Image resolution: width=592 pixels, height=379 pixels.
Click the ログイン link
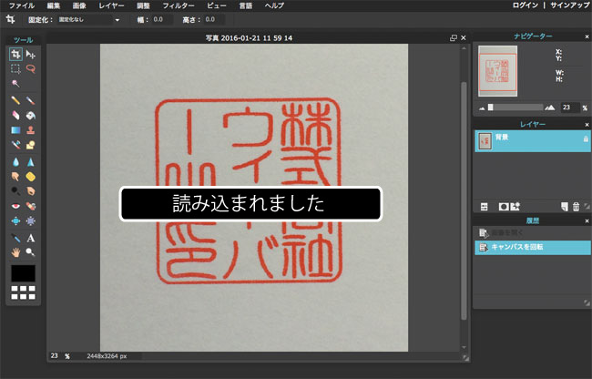tap(526, 5)
